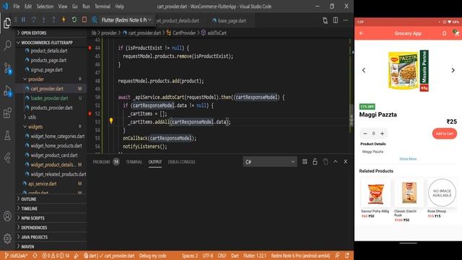Image resolution: width=462 pixels, height=260 pixels.
Task: Open the Output channel C# dropdown
Action: coord(269,162)
